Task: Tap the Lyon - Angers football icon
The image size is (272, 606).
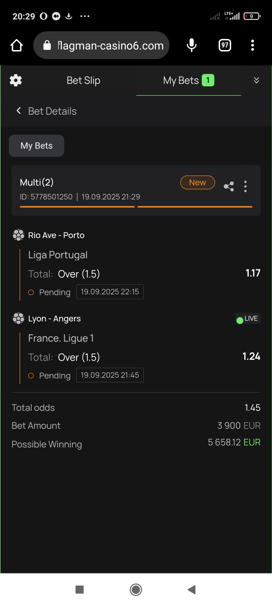Action: [x=18, y=318]
